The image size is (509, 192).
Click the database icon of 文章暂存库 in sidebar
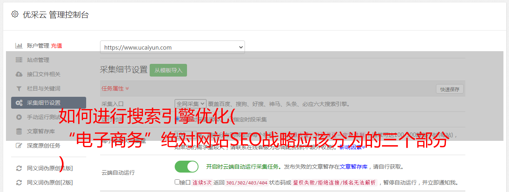(x=19, y=131)
